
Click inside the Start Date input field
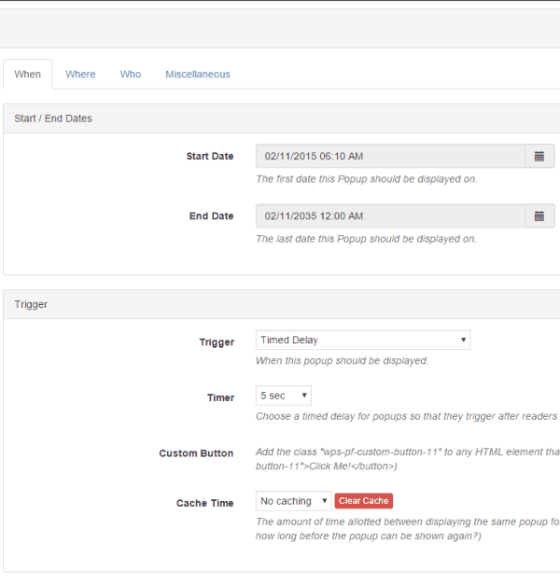coord(390,156)
